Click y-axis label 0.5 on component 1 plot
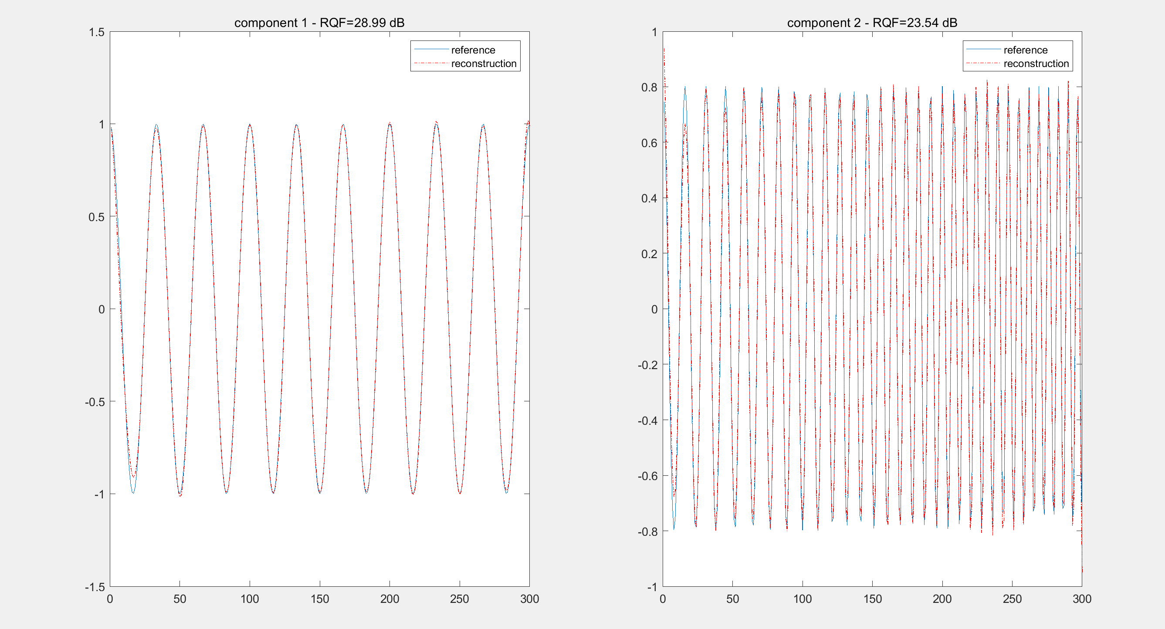 [97, 217]
